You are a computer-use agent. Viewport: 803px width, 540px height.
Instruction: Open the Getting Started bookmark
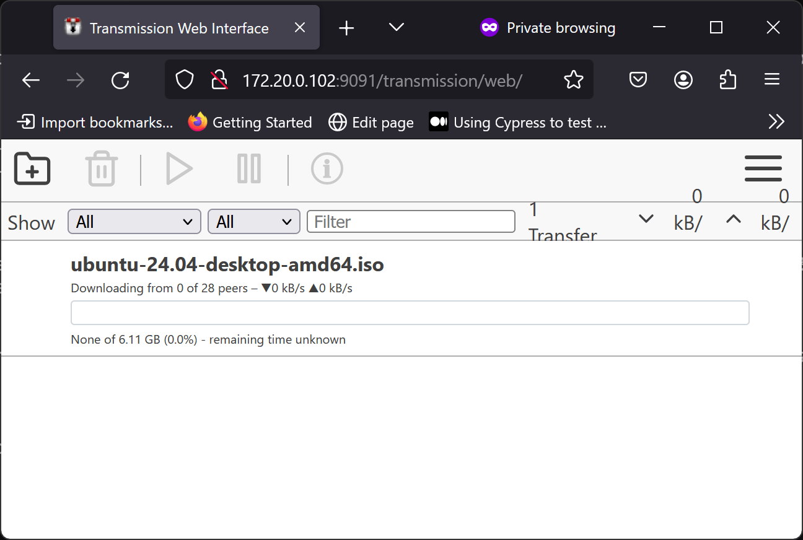click(250, 122)
